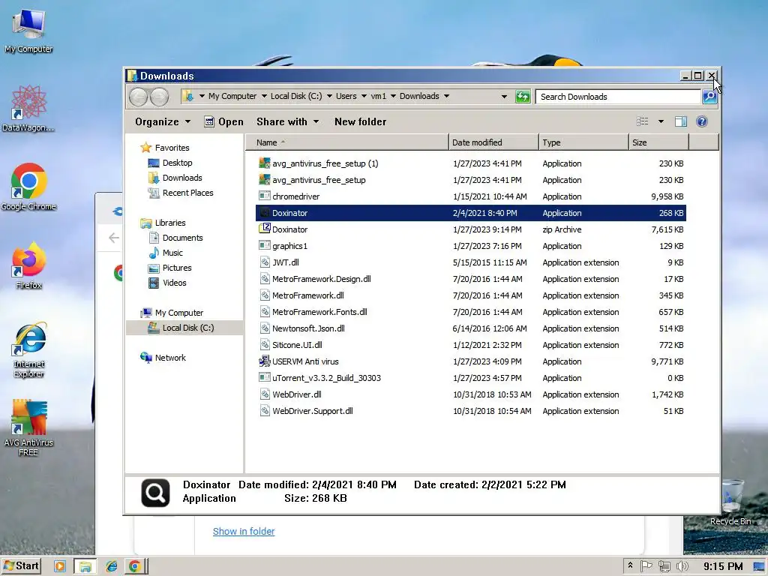This screenshot has height=576, width=768.
Task: Click the Explorer back navigation arrow
Action: 139,97
